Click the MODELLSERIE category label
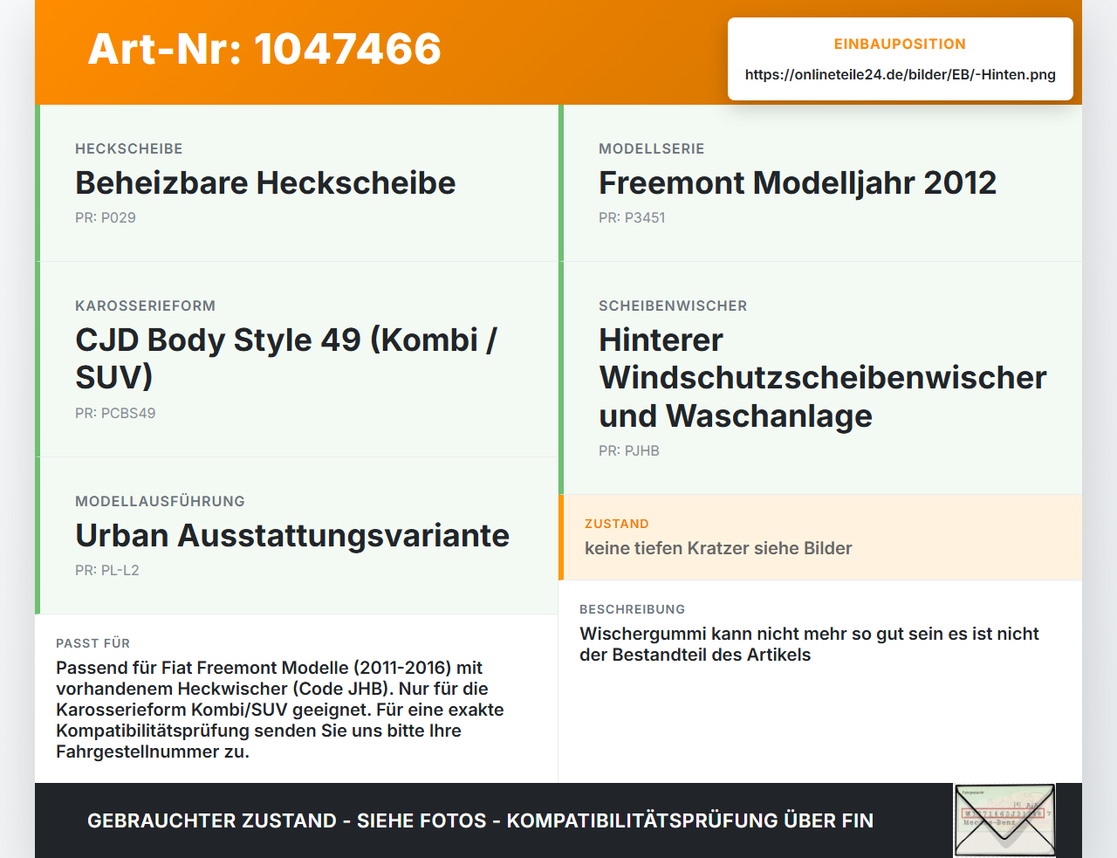Screen dimensions: 1117x858 (x=652, y=148)
